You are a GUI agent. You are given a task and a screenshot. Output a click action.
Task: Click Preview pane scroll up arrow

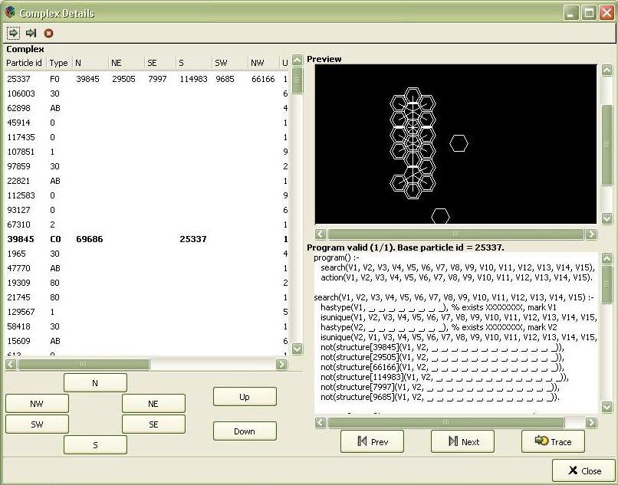(607, 70)
